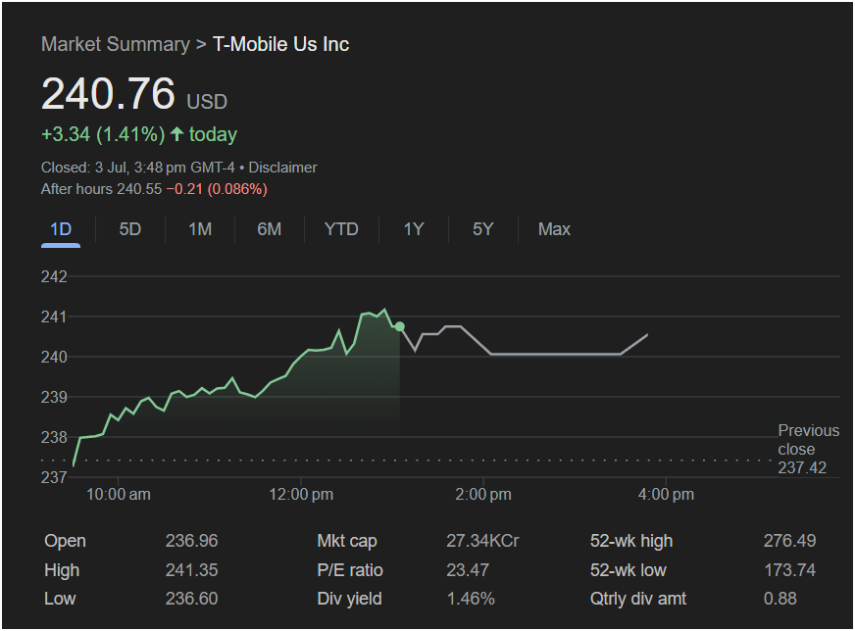Click the Closed: 3 Jul timestamp
The width and height of the screenshot is (855, 631).
pos(137,168)
